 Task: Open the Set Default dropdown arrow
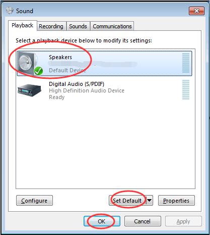[x=150, y=201]
